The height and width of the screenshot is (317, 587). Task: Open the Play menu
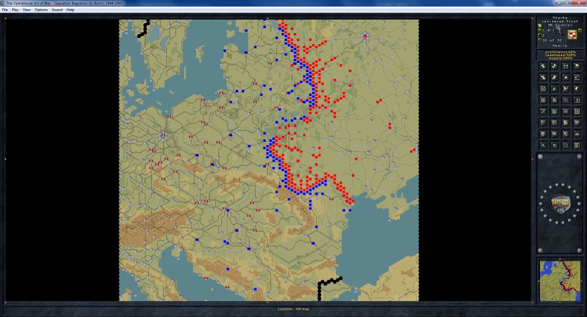(15, 10)
